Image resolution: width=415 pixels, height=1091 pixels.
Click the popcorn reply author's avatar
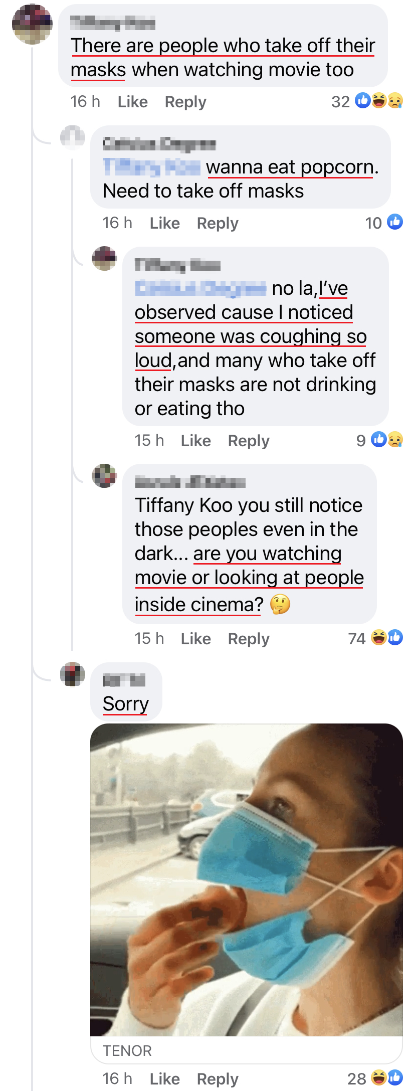click(x=73, y=137)
